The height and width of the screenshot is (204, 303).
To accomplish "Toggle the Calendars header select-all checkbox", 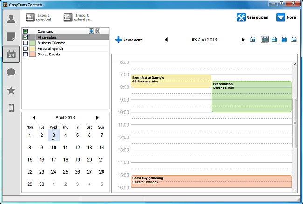I will [x=25, y=31].
